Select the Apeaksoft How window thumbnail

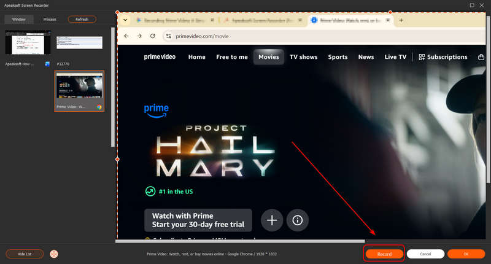coord(28,42)
